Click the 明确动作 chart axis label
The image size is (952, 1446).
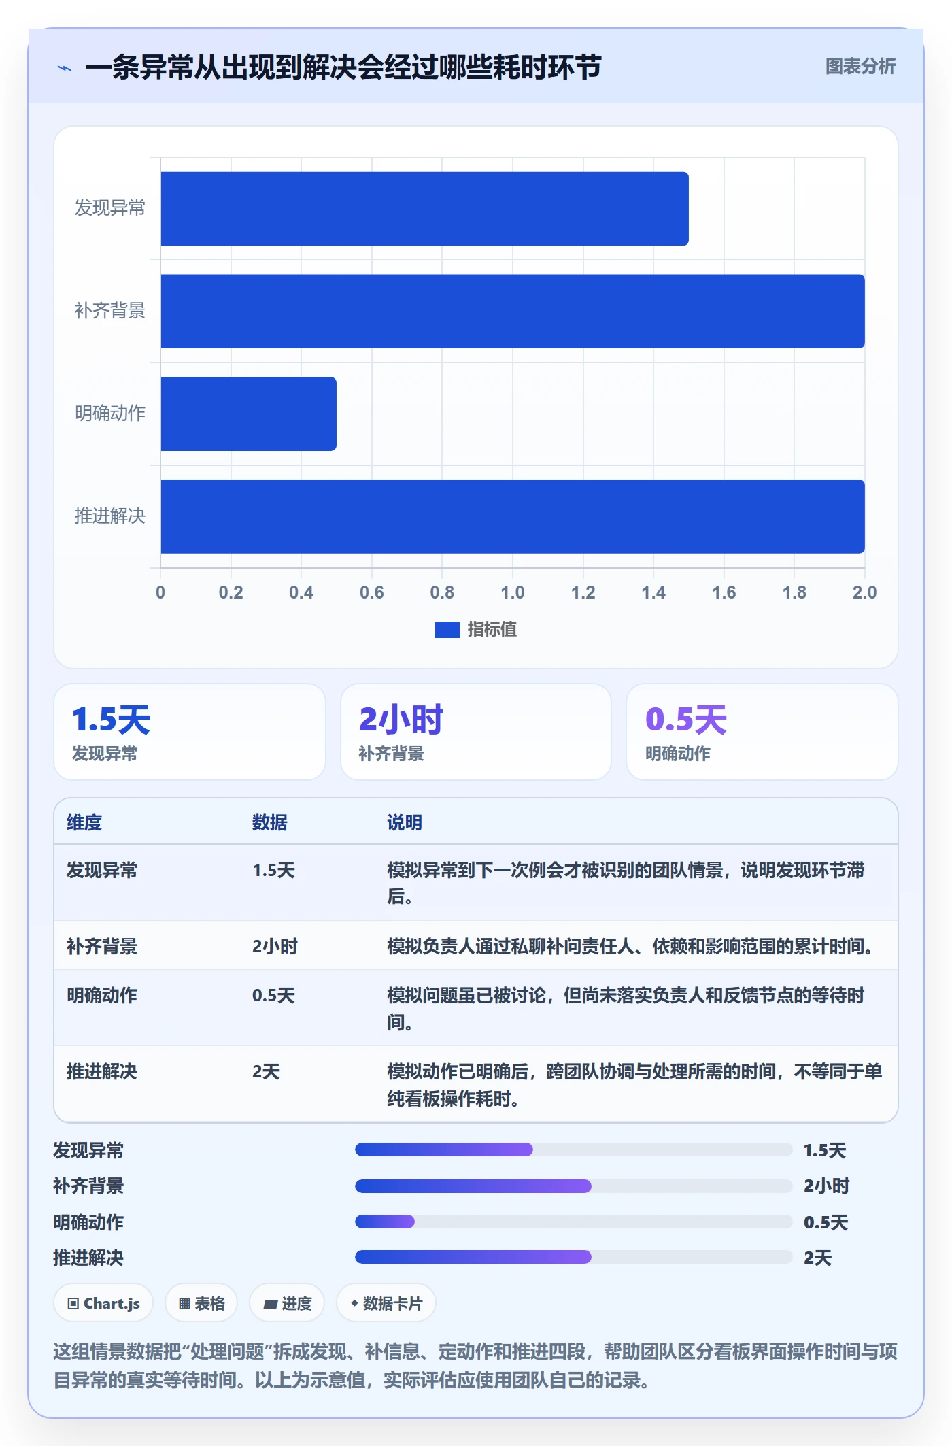click(x=109, y=414)
